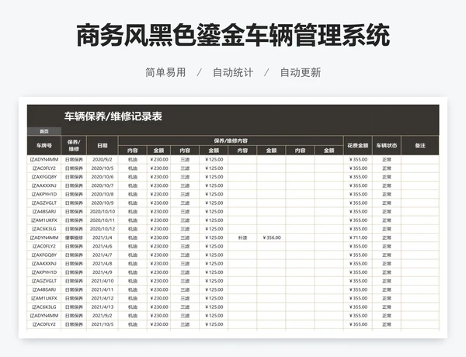Select 机油 cell in 2020/10/5 row

pyautogui.click(x=133, y=168)
